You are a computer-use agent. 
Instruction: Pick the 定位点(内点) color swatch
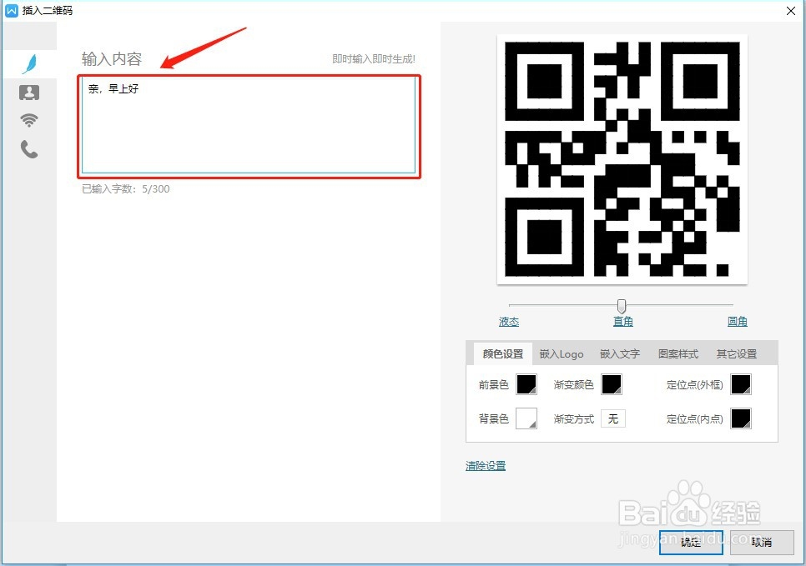pos(741,418)
